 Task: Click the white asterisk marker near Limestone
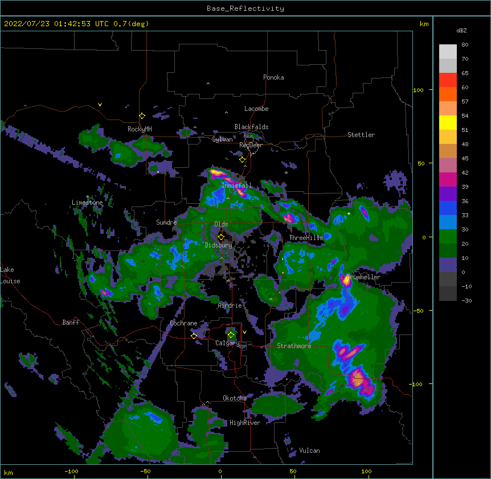[x=88, y=197]
